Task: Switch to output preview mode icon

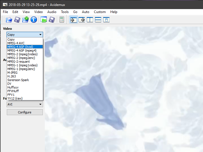Action: 82,20
